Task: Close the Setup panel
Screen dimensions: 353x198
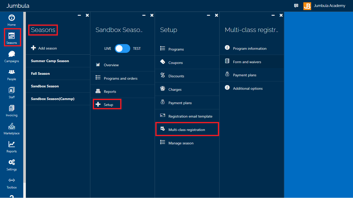Action: tap(217, 15)
